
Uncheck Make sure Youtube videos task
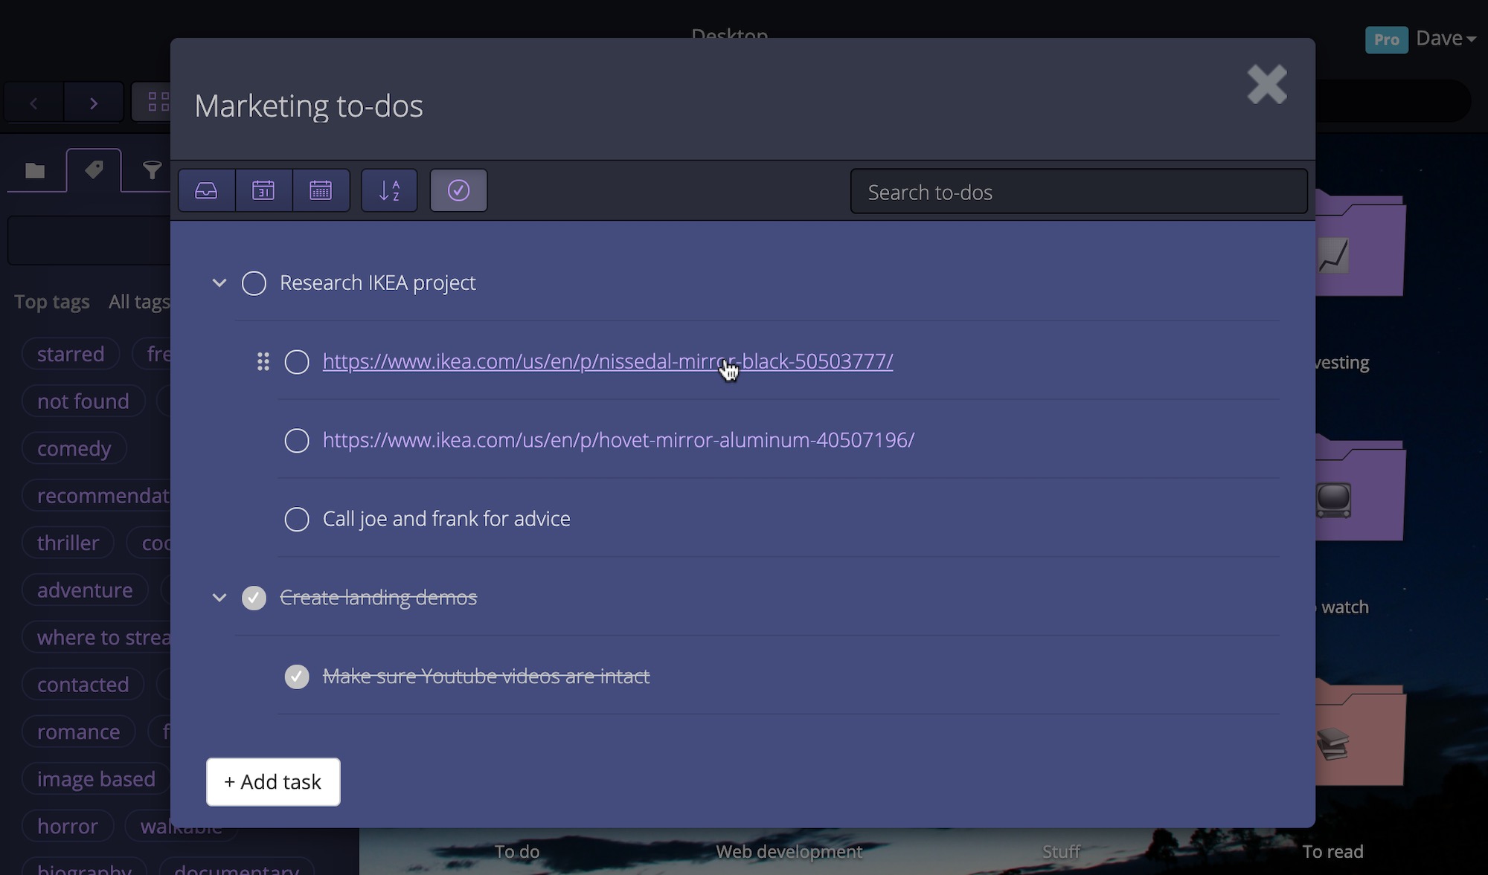(297, 677)
